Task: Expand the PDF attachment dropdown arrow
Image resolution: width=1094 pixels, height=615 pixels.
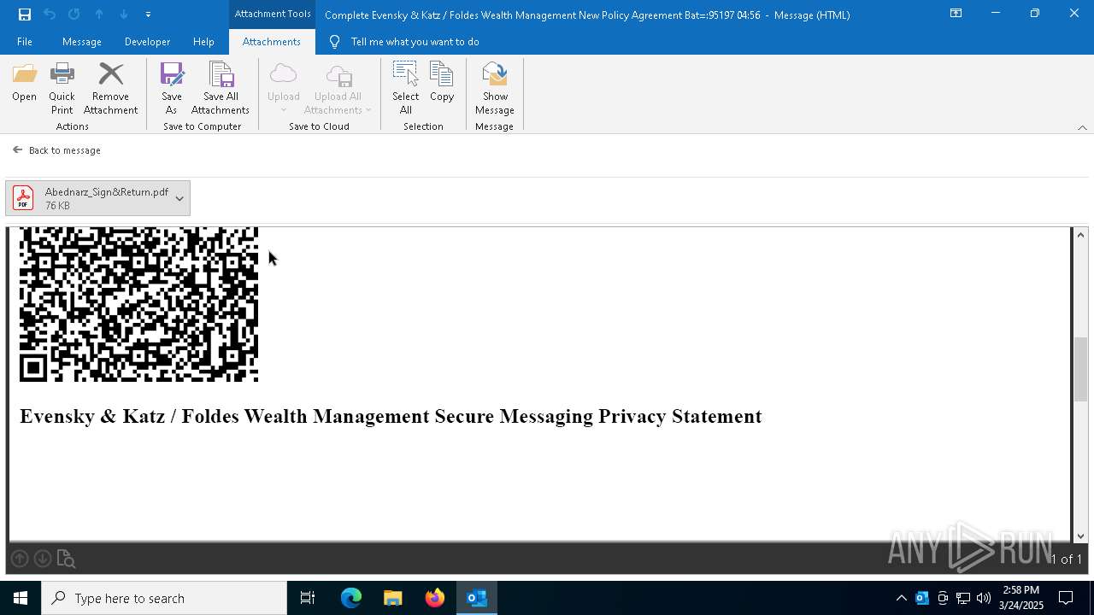Action: click(179, 198)
